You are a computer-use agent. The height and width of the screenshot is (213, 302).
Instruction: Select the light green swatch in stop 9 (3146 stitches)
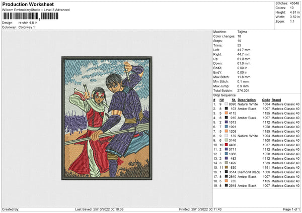226,140
